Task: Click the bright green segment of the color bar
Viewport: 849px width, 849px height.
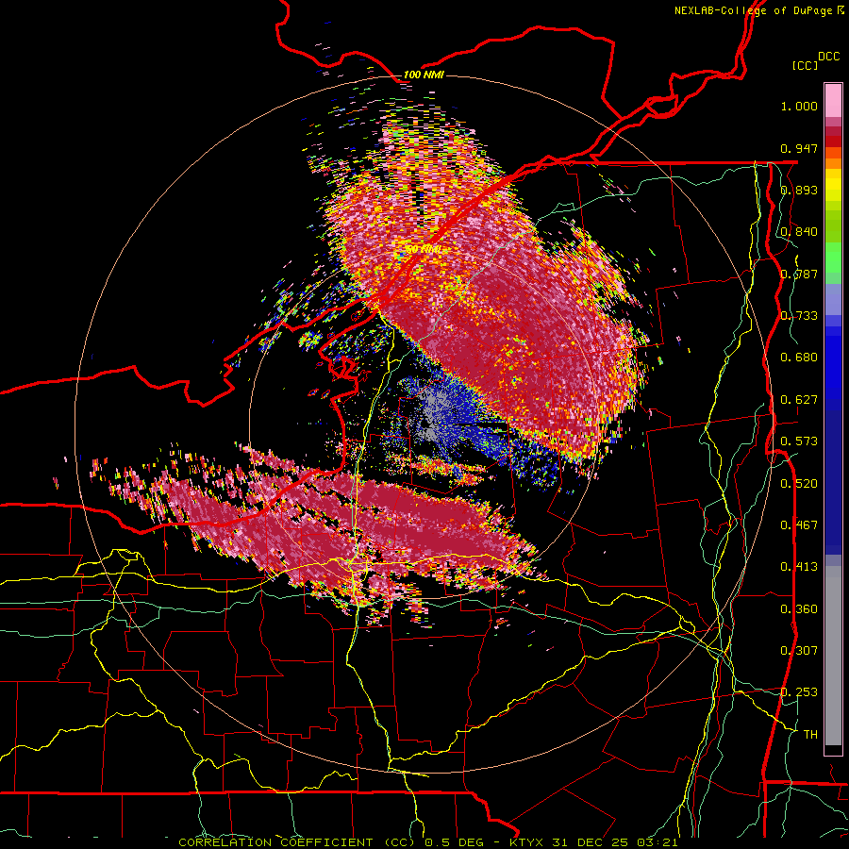Action: coord(833,258)
